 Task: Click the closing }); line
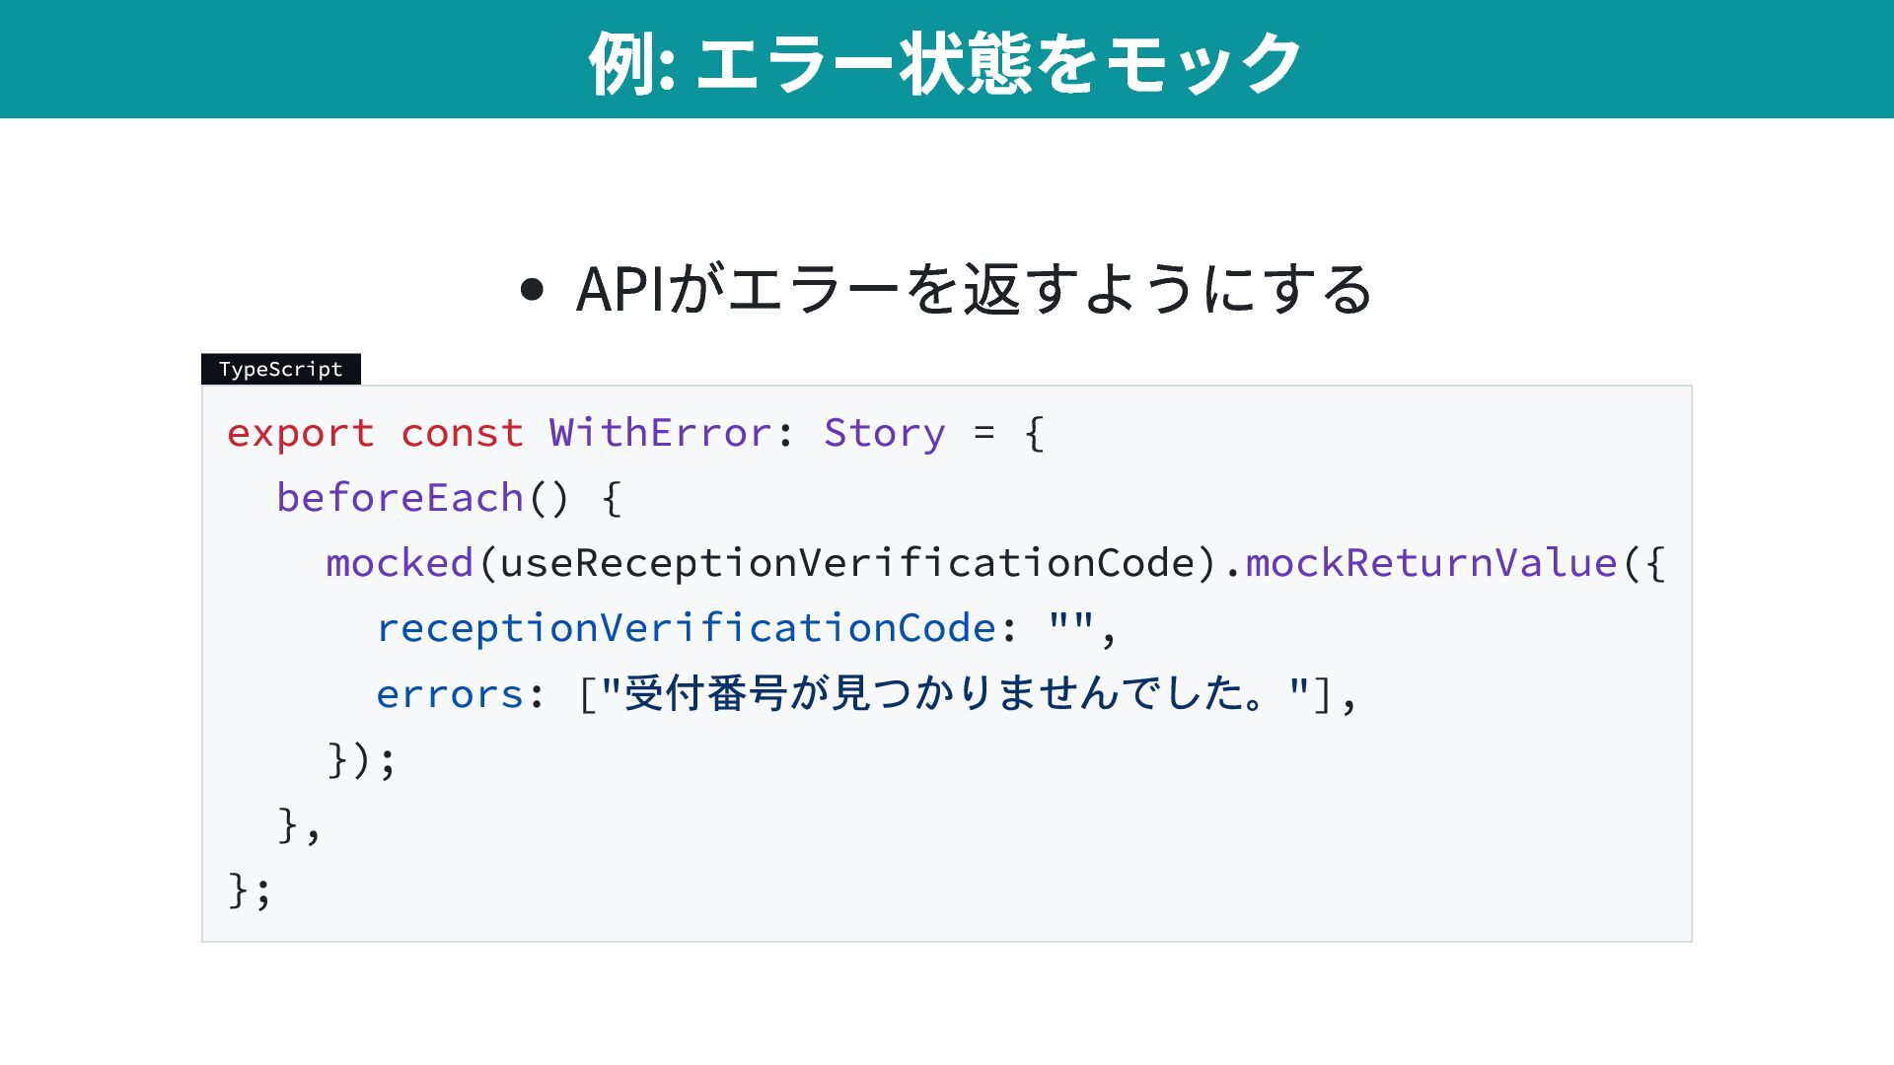361,759
